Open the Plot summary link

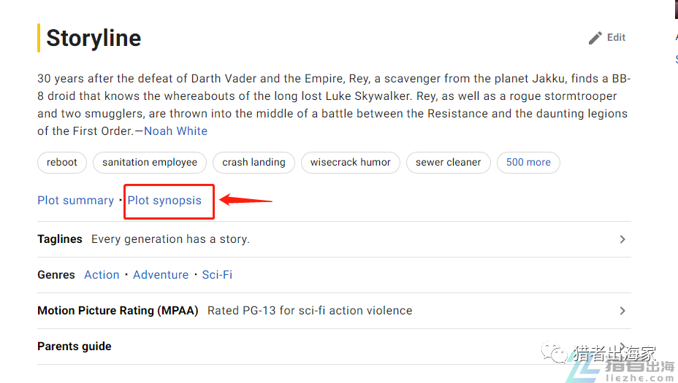point(75,201)
